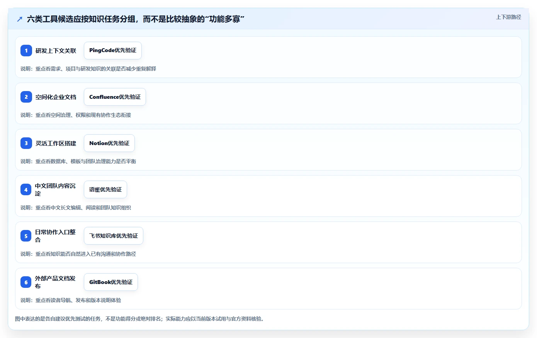Image resolution: width=537 pixels, height=338 pixels.
Task: Select the number 3 badge for 灵活工作区搭建
Action: click(26, 143)
